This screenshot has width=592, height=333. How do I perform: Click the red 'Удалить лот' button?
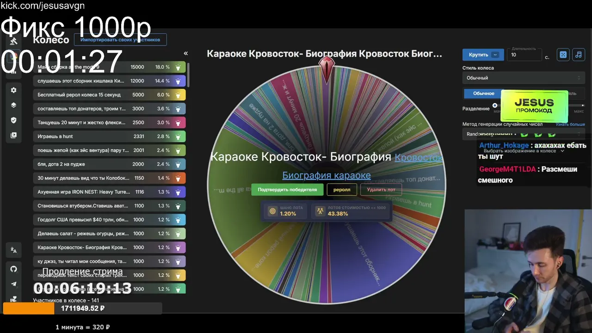[x=381, y=190]
